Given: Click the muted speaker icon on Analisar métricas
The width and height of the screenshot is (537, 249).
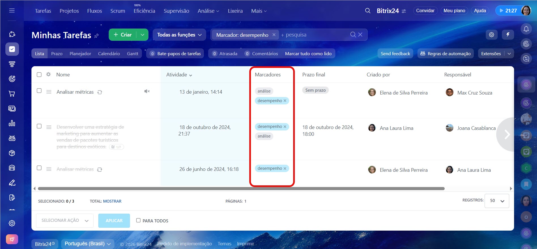Looking at the screenshot, I should click(147, 91).
